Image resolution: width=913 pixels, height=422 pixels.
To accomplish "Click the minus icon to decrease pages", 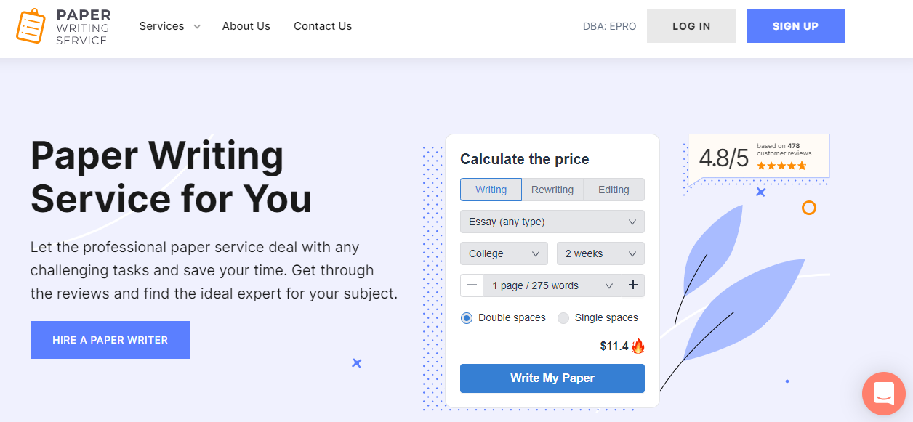I will tap(472, 285).
